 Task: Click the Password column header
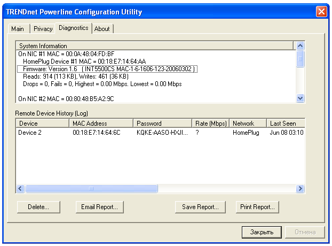pyautogui.click(x=162, y=124)
